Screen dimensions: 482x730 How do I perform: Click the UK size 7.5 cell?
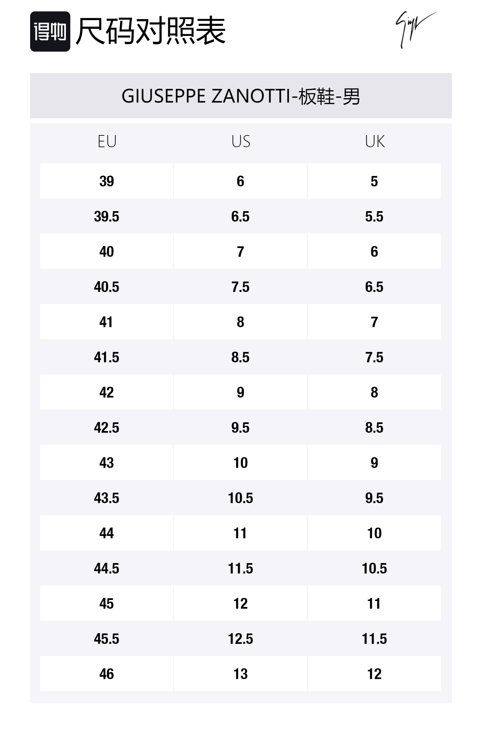pos(374,357)
